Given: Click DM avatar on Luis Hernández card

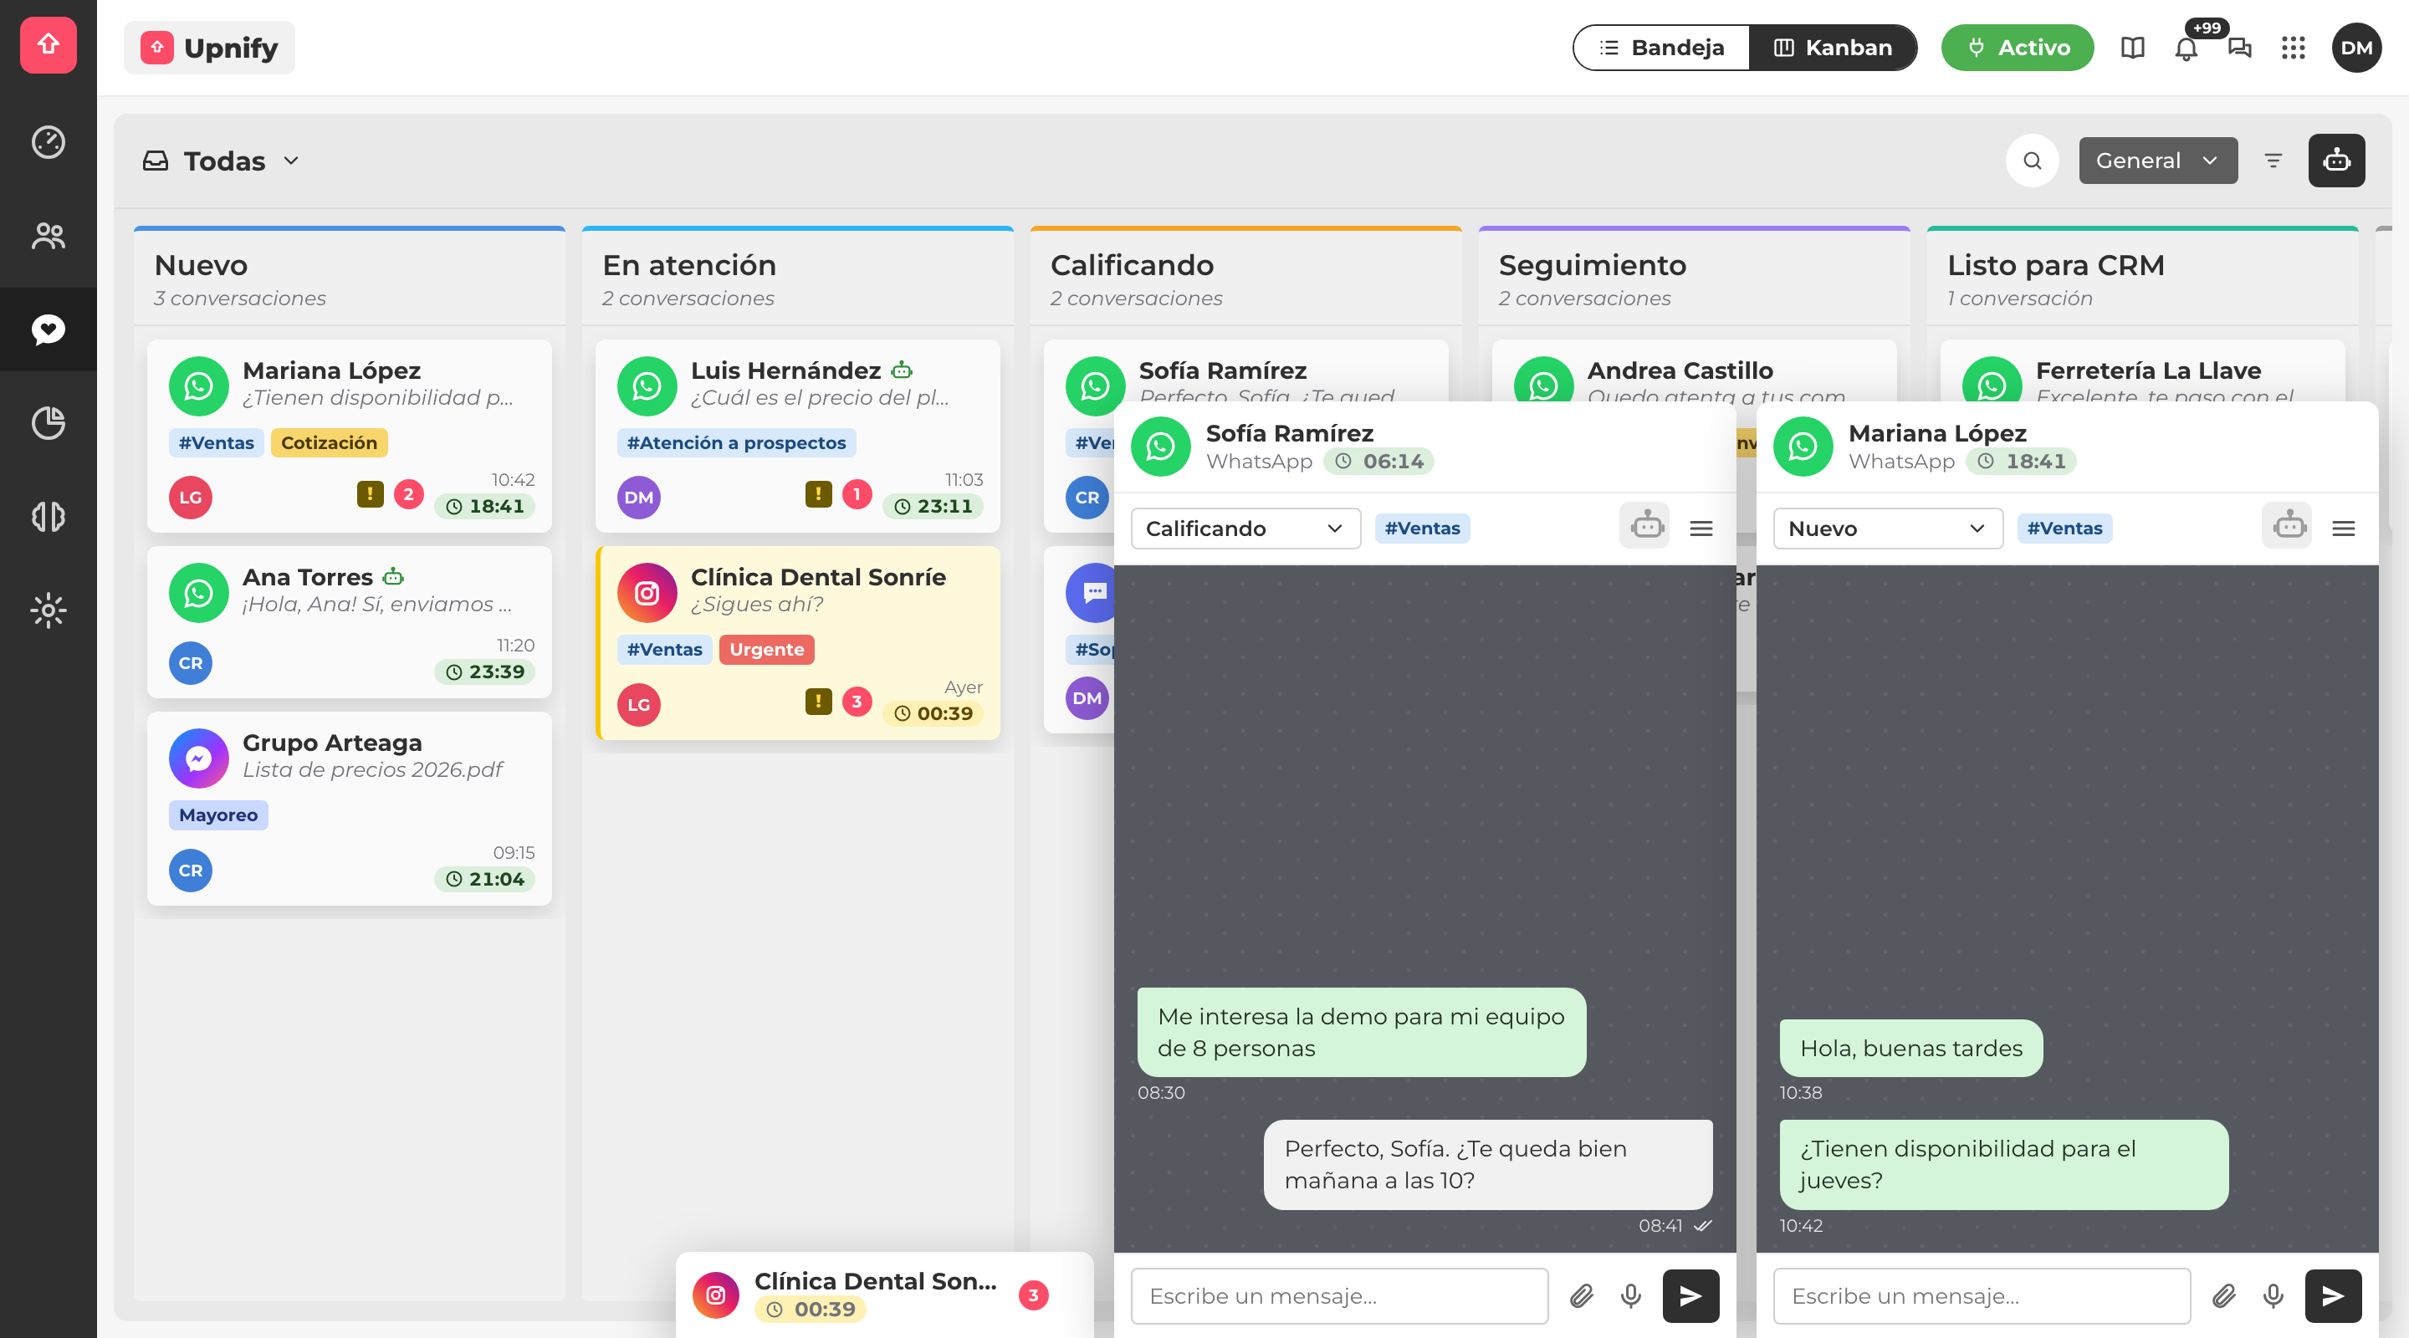Looking at the screenshot, I should click(639, 498).
